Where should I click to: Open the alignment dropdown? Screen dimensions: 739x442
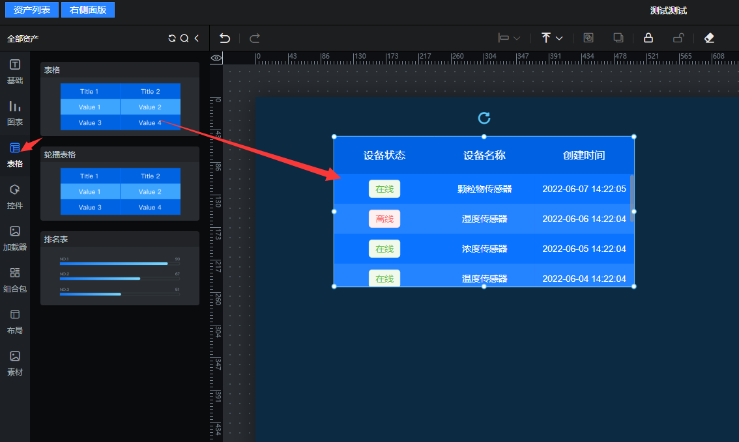coord(509,38)
